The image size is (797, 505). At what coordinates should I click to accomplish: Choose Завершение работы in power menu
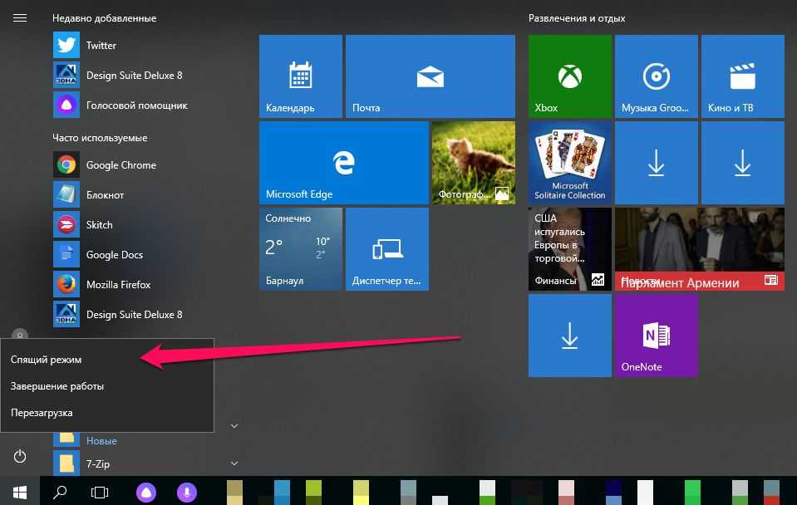pos(57,386)
